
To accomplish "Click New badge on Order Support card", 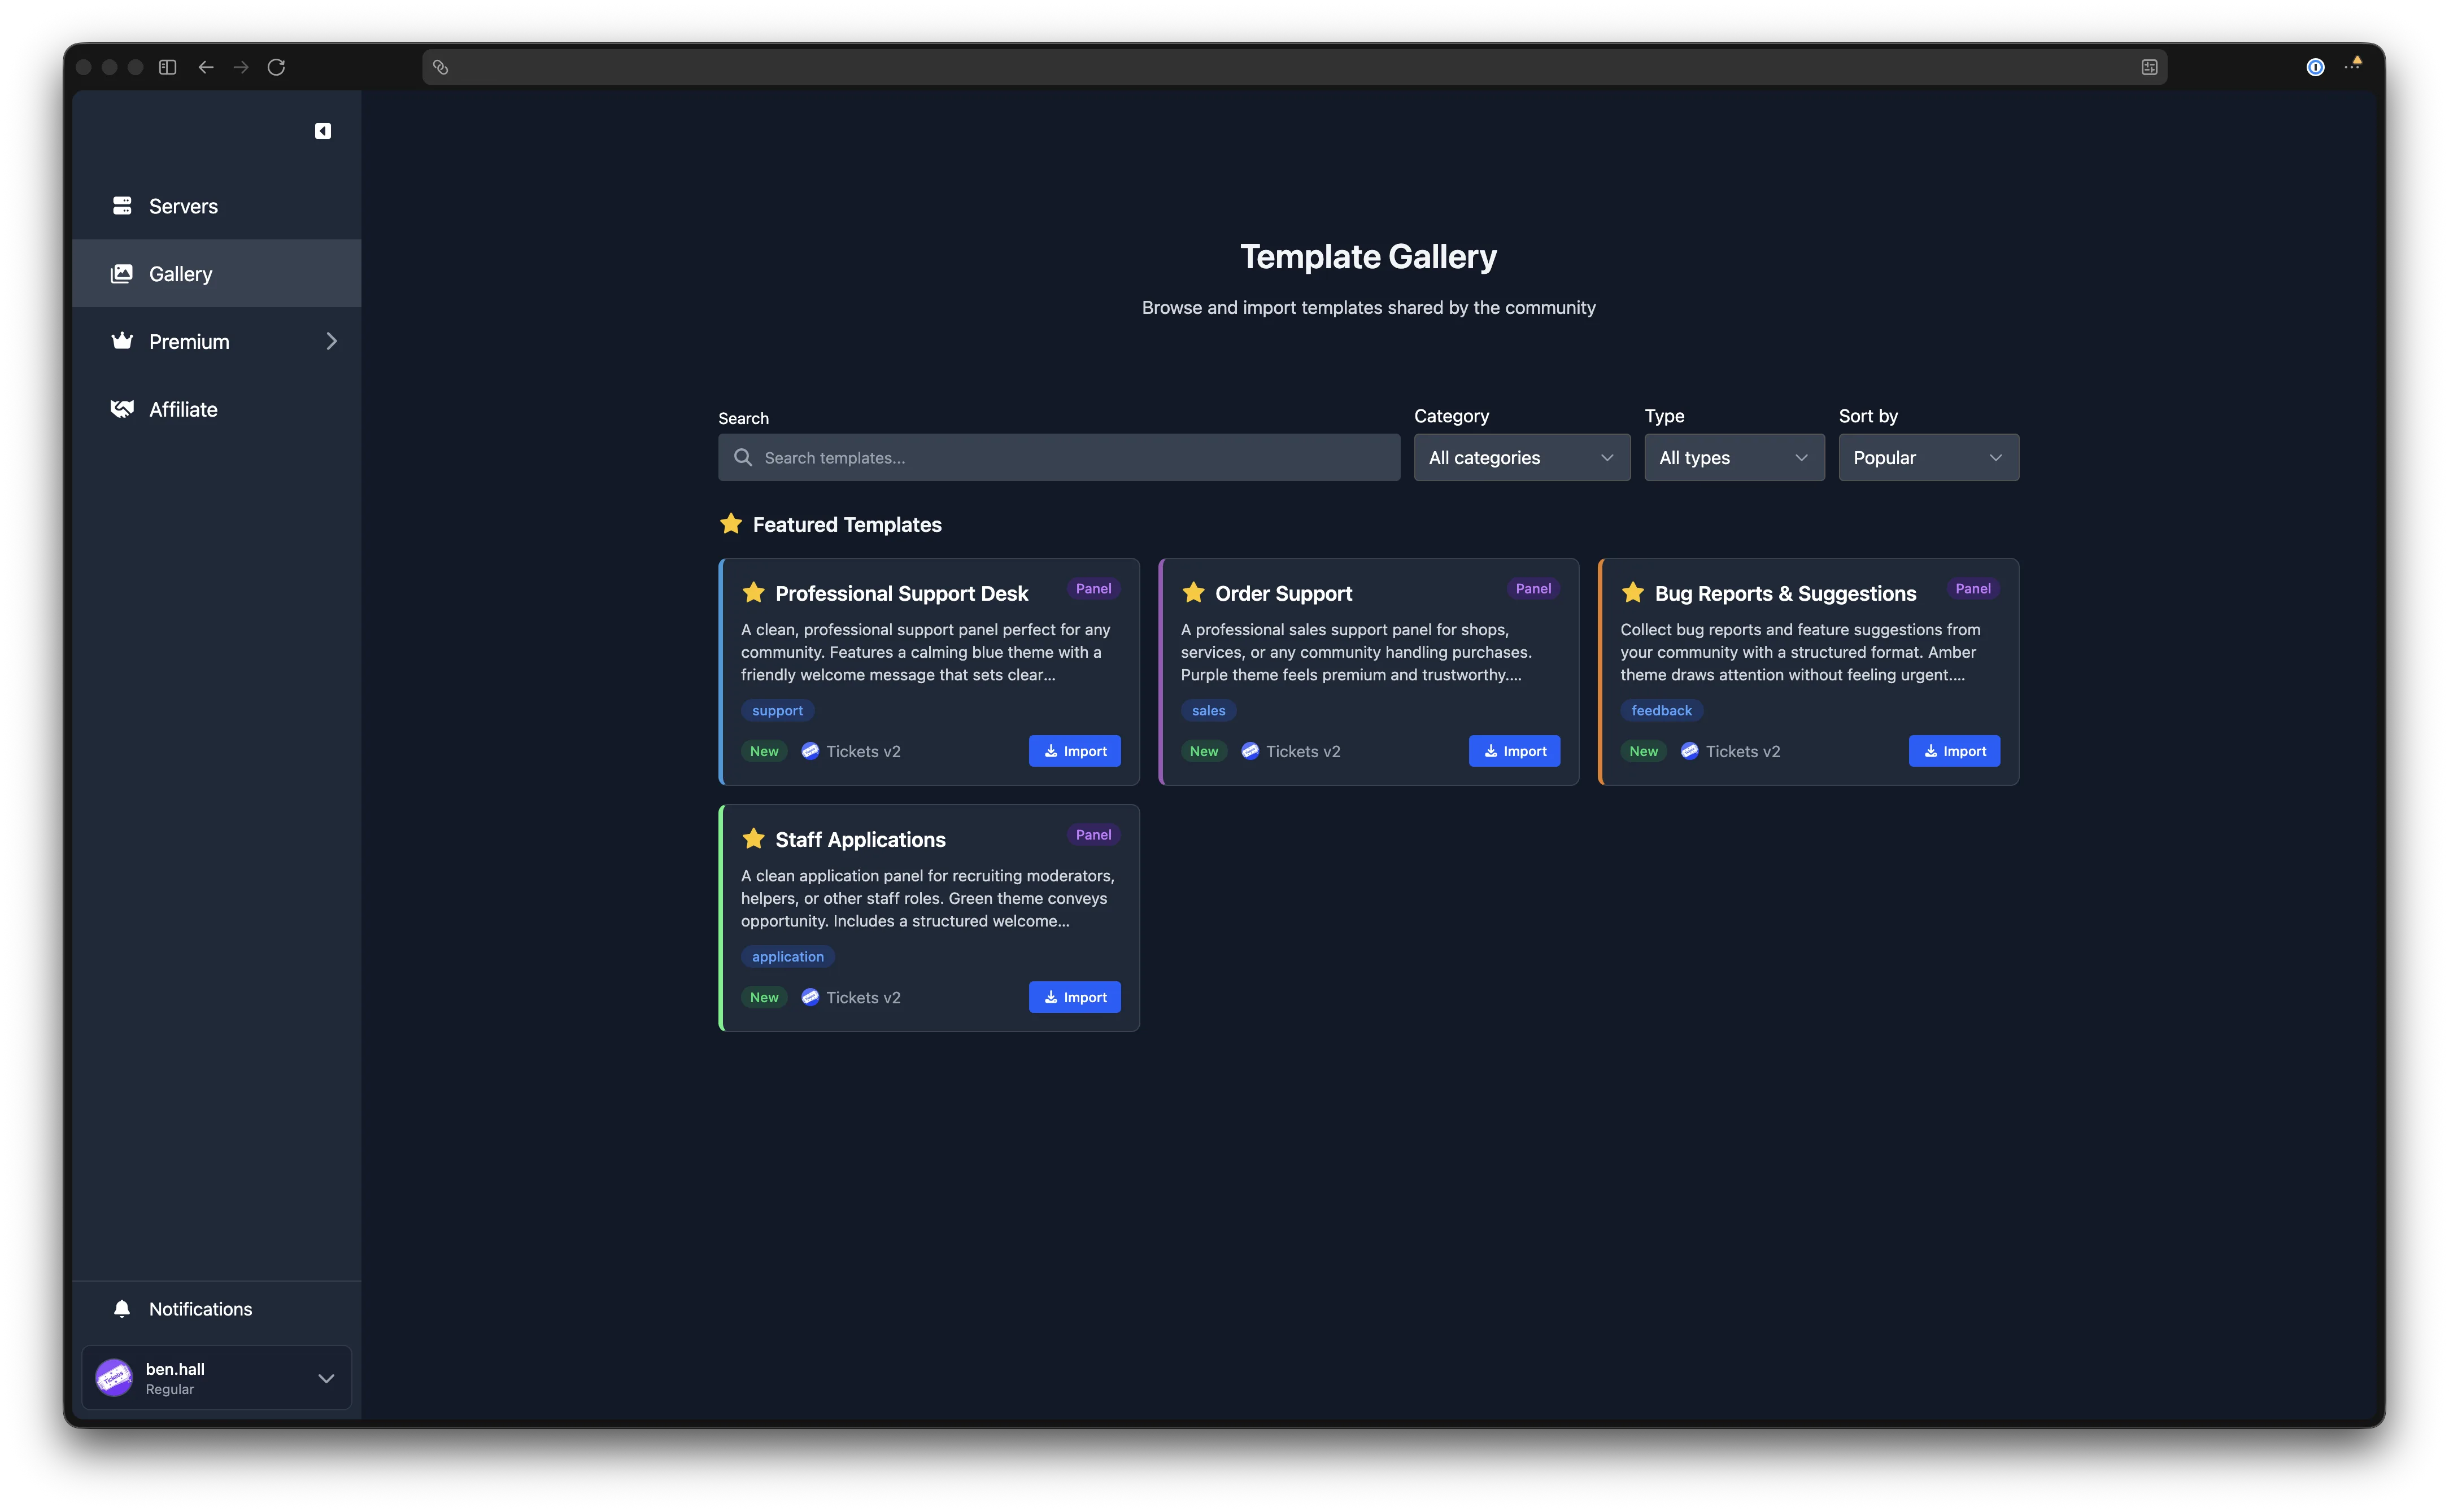I will [x=1204, y=751].
